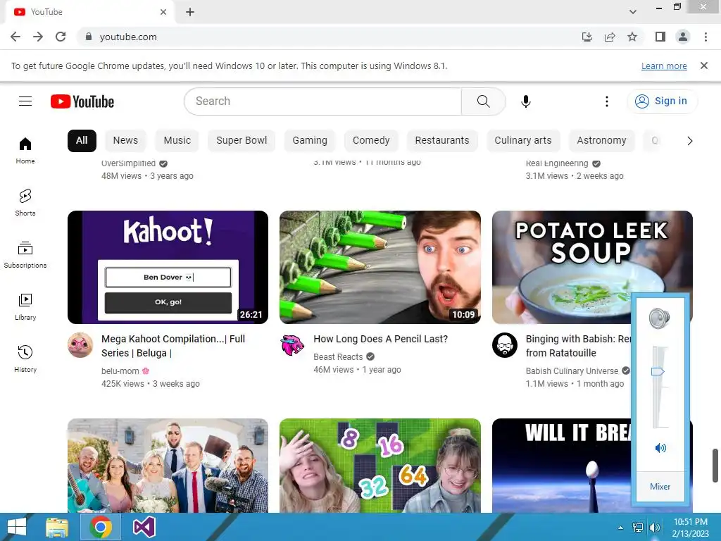Go back with browser back arrow
The height and width of the screenshot is (541, 721).
(15, 37)
